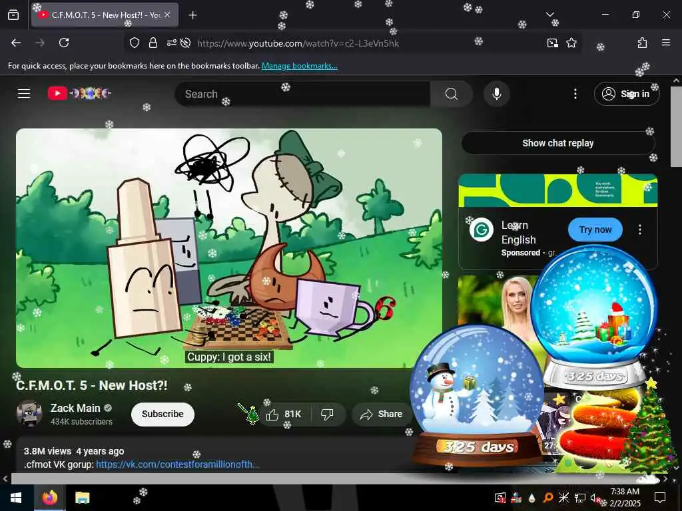
Task: Reload the current YouTube page
Action: pos(64,43)
